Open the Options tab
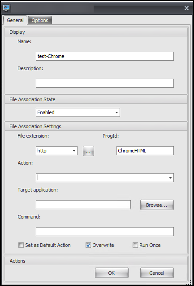This screenshot has height=286, width=194. click(x=40, y=20)
